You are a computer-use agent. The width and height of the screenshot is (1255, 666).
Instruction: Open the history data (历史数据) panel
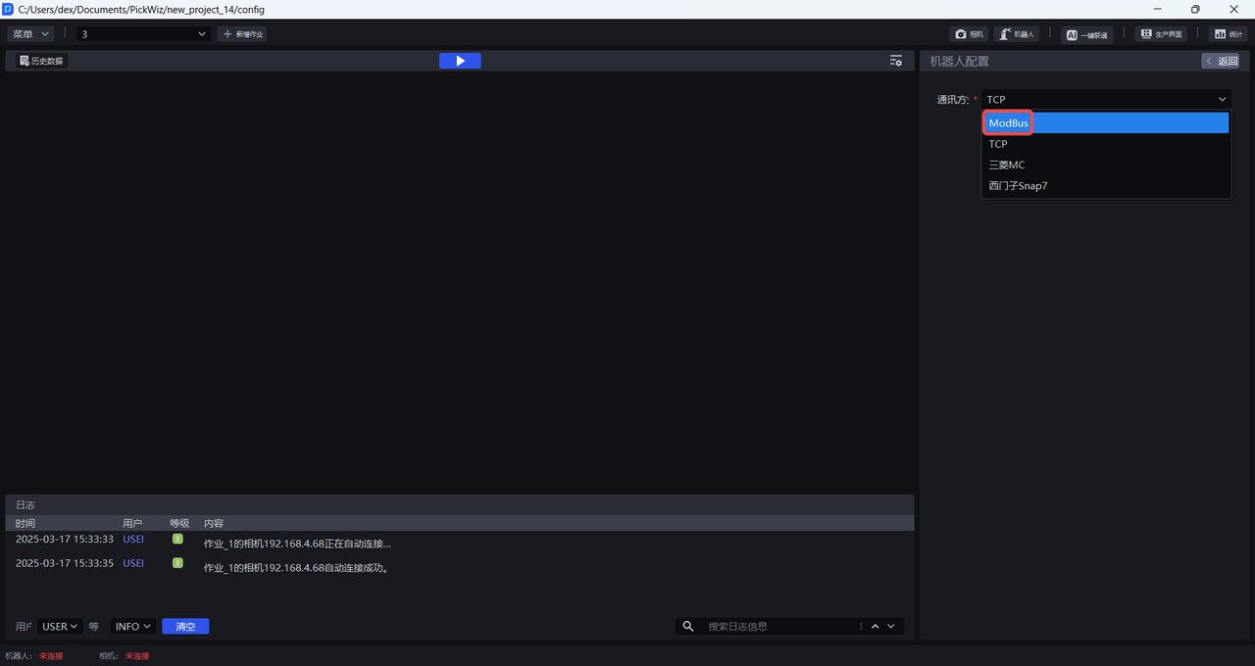tap(41, 61)
